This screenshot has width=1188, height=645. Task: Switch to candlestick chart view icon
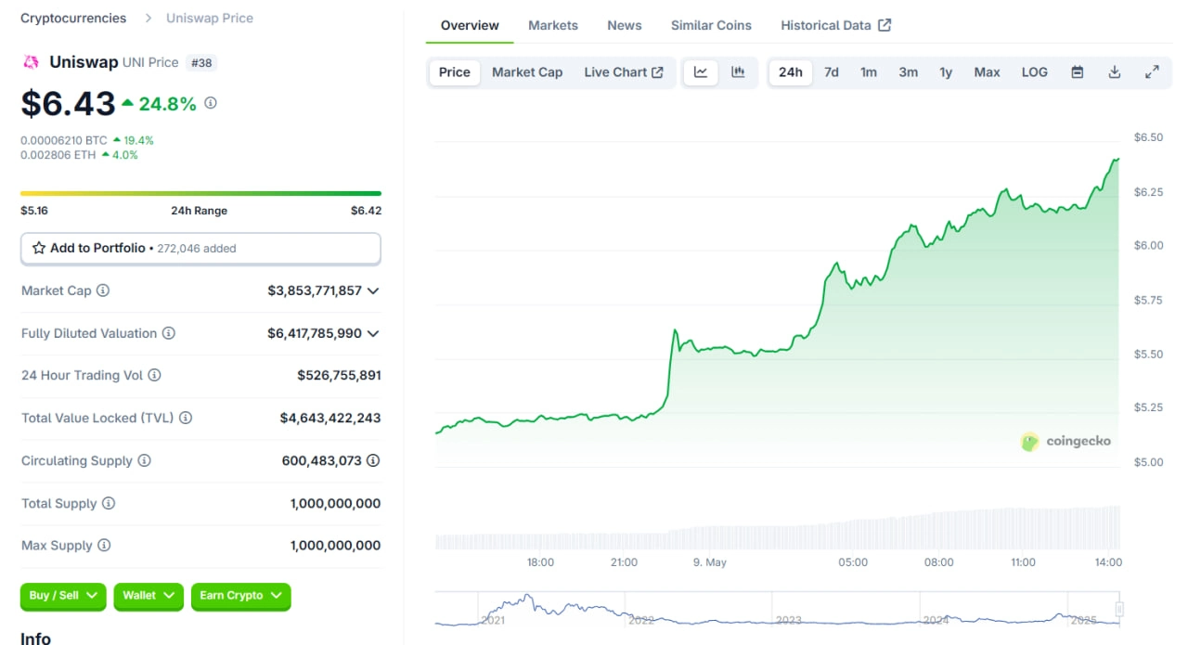(739, 72)
